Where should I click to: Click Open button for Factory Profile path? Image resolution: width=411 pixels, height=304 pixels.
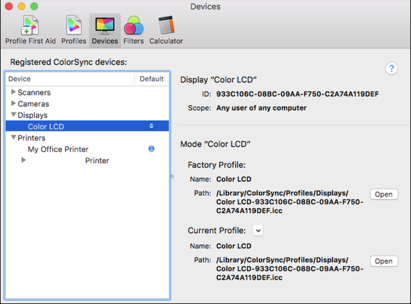[x=384, y=194]
